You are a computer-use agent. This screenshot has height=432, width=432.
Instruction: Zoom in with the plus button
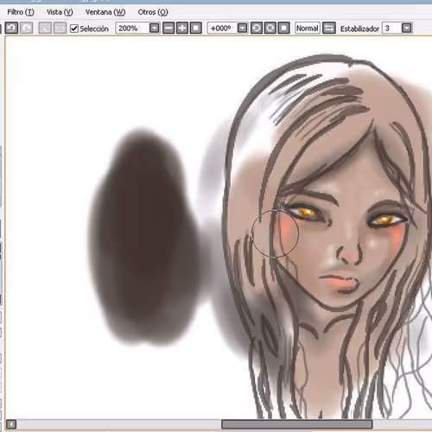tap(182, 29)
